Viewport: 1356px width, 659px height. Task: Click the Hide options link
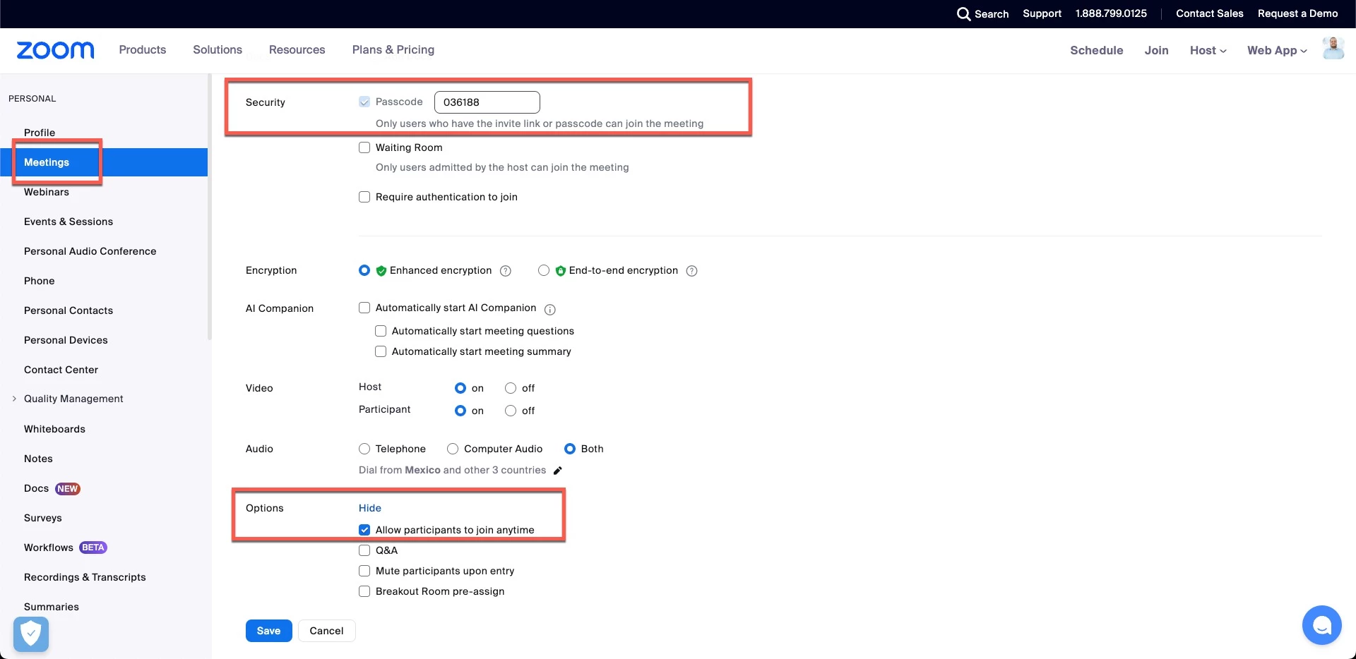pyautogui.click(x=370, y=508)
